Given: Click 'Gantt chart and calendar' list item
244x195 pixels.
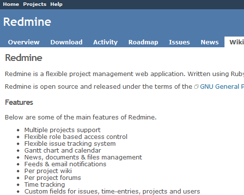Looking at the screenshot, I should coord(62,151).
